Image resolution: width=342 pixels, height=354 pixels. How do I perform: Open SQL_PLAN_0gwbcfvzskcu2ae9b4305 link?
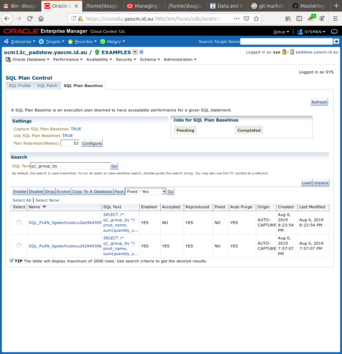65,223
